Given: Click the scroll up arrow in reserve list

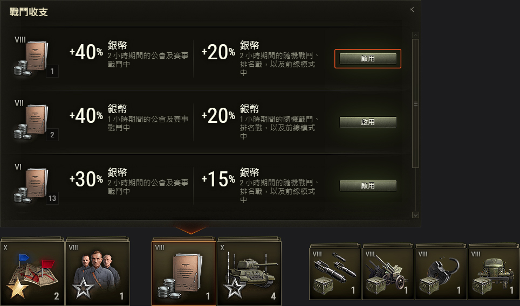Looking at the screenshot, I should pyautogui.click(x=415, y=35).
